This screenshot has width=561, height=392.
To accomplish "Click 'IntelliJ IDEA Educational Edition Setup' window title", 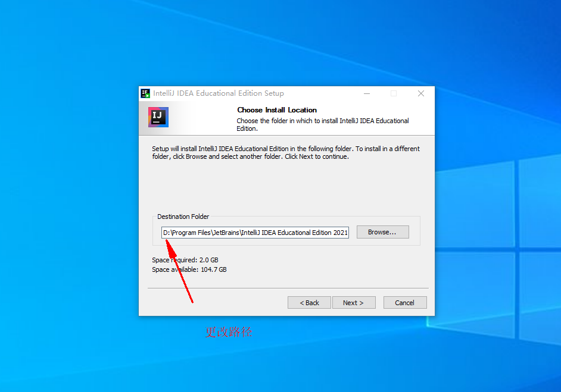I will coord(219,93).
